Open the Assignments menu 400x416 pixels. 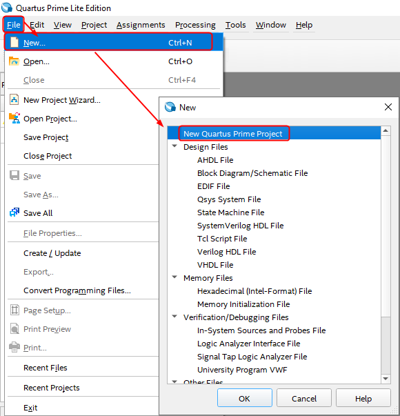(141, 25)
